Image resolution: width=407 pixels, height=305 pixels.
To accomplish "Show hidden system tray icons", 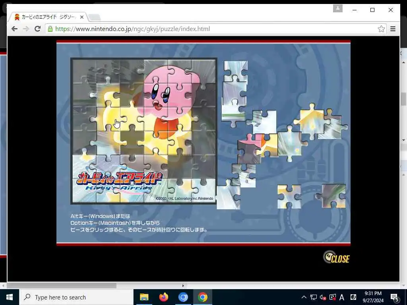I will coord(304,297).
